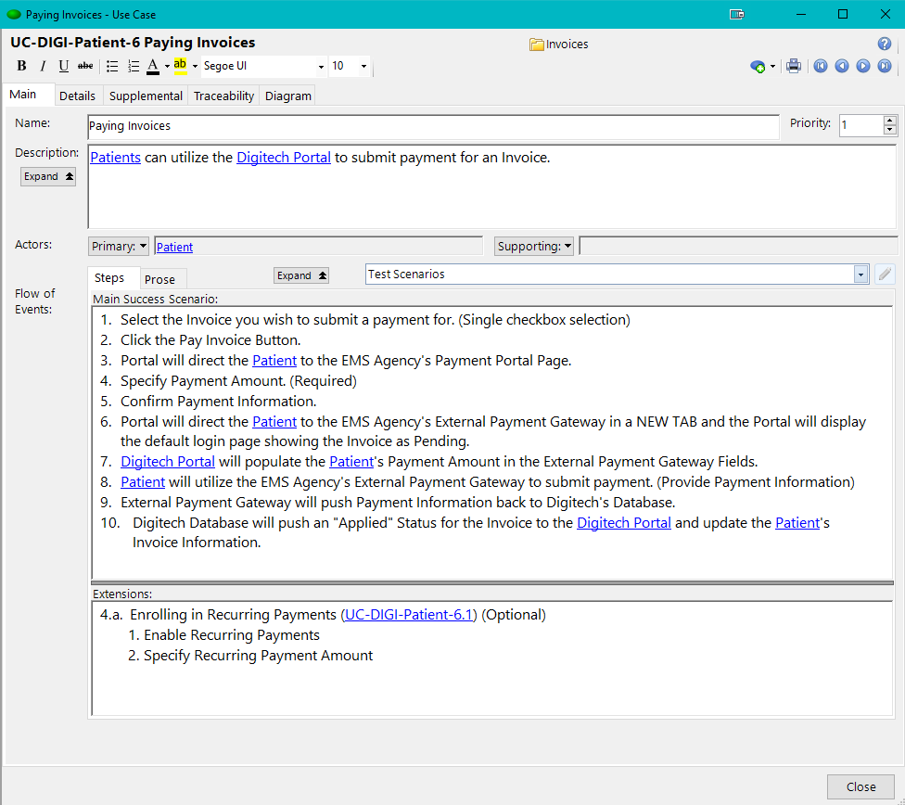Open font color dropdown arrow
This screenshot has height=805, width=905.
pyautogui.click(x=167, y=67)
